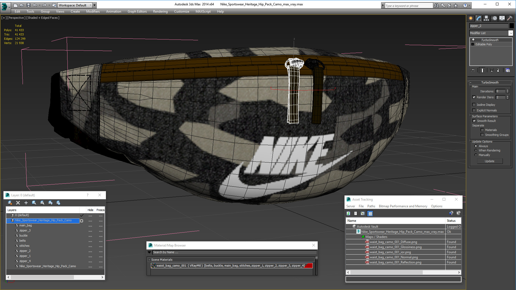
Task: Click the zipper_2 object color swatch
Action: (x=511, y=26)
